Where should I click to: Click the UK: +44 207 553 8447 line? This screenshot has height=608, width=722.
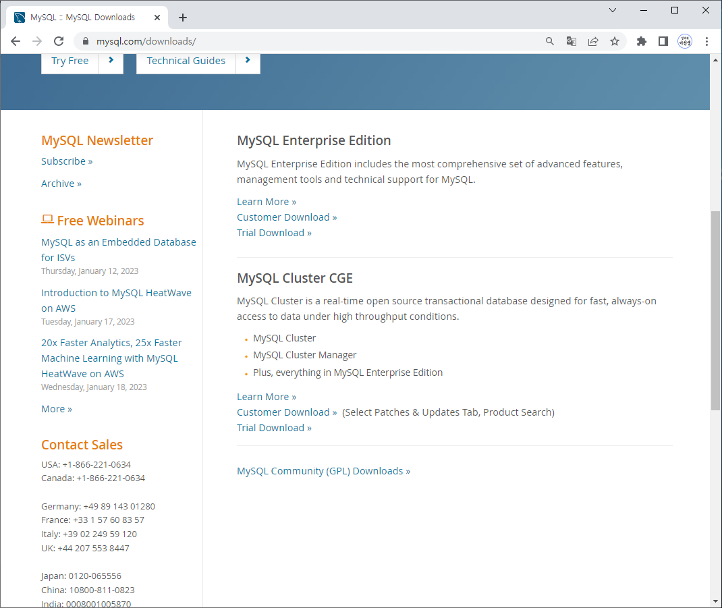point(85,549)
